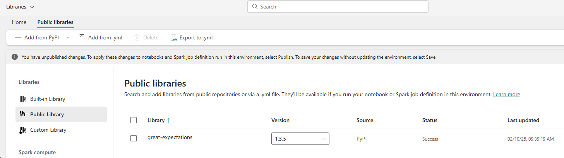
Task: Select the Public libraries tab
Action: 55,22
